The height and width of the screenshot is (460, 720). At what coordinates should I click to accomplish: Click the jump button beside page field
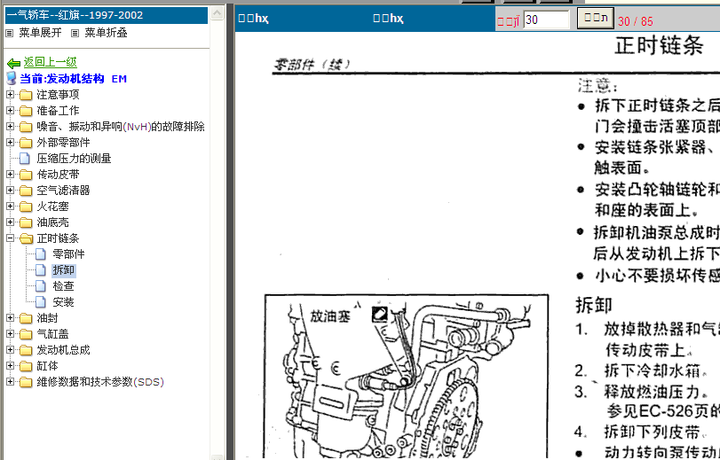pyautogui.click(x=595, y=19)
